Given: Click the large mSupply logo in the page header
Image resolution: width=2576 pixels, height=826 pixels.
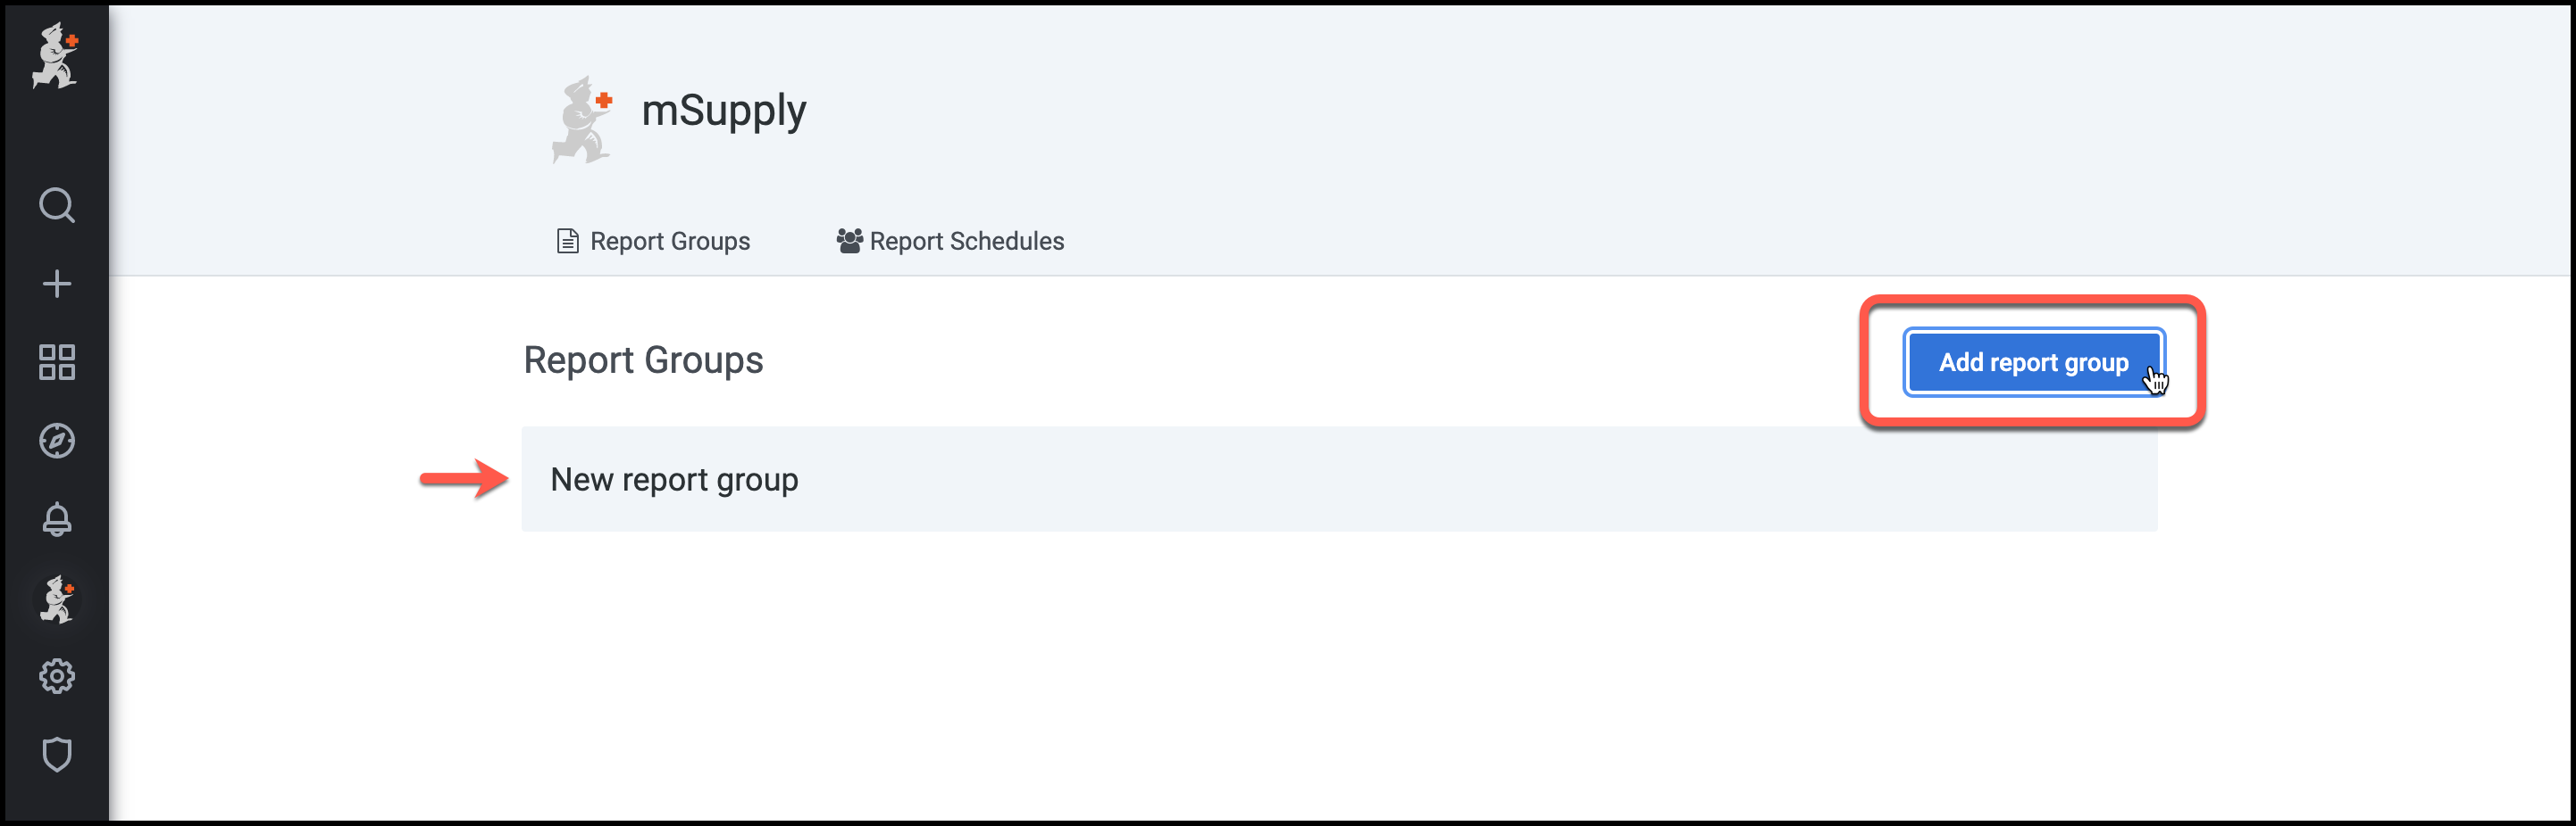Looking at the screenshot, I should [582, 120].
